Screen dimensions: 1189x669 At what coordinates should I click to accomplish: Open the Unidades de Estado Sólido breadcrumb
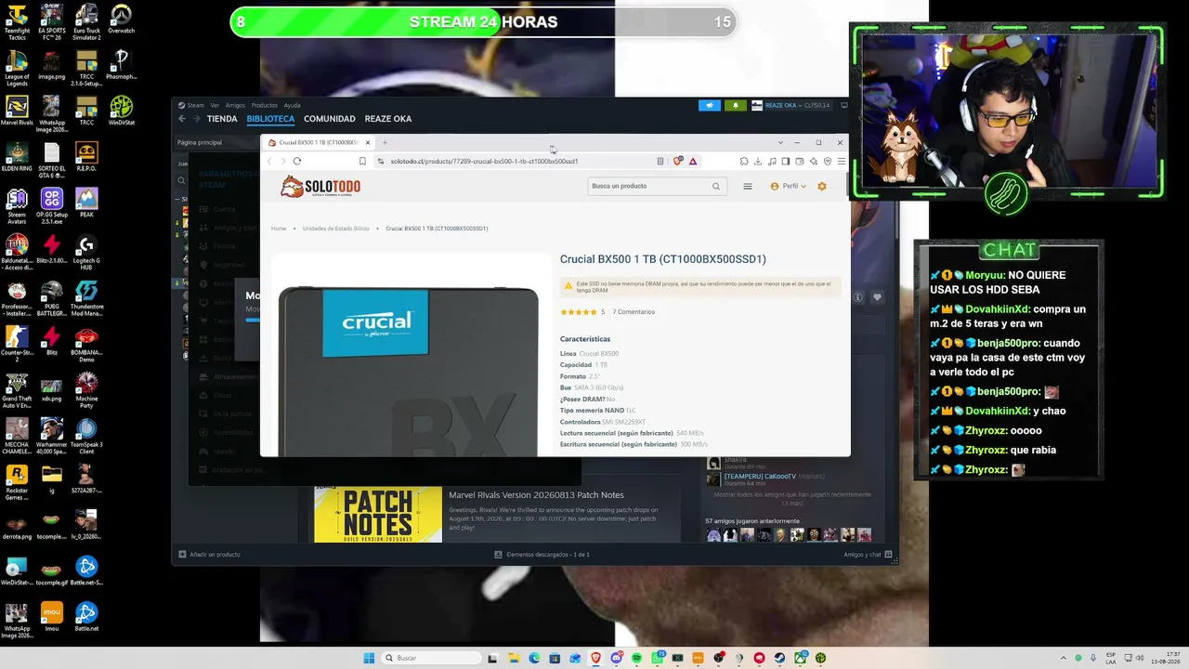[335, 229]
